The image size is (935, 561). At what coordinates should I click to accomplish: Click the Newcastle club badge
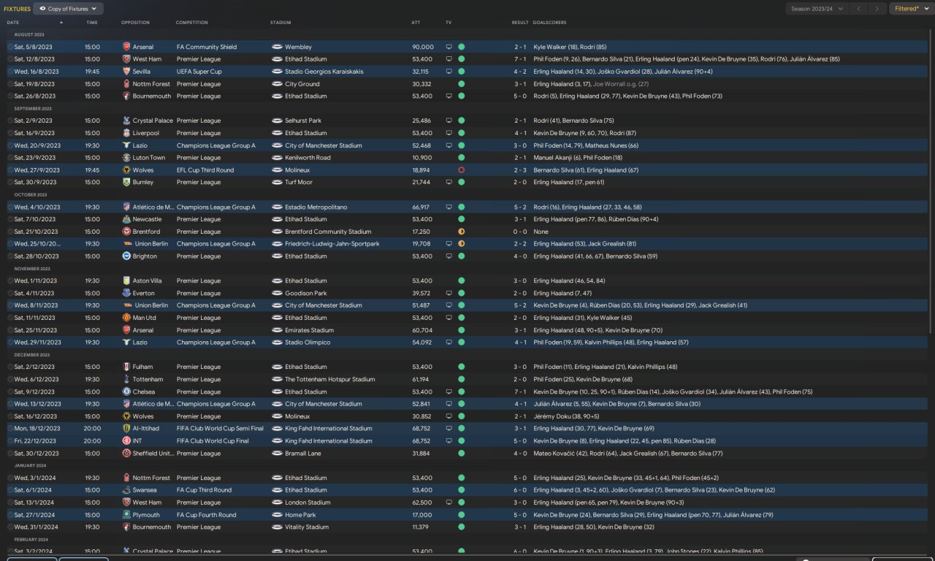click(x=127, y=219)
